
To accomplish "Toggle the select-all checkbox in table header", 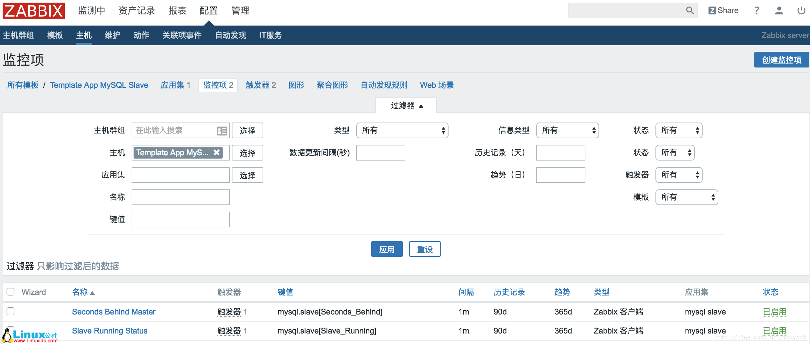I will coord(10,292).
